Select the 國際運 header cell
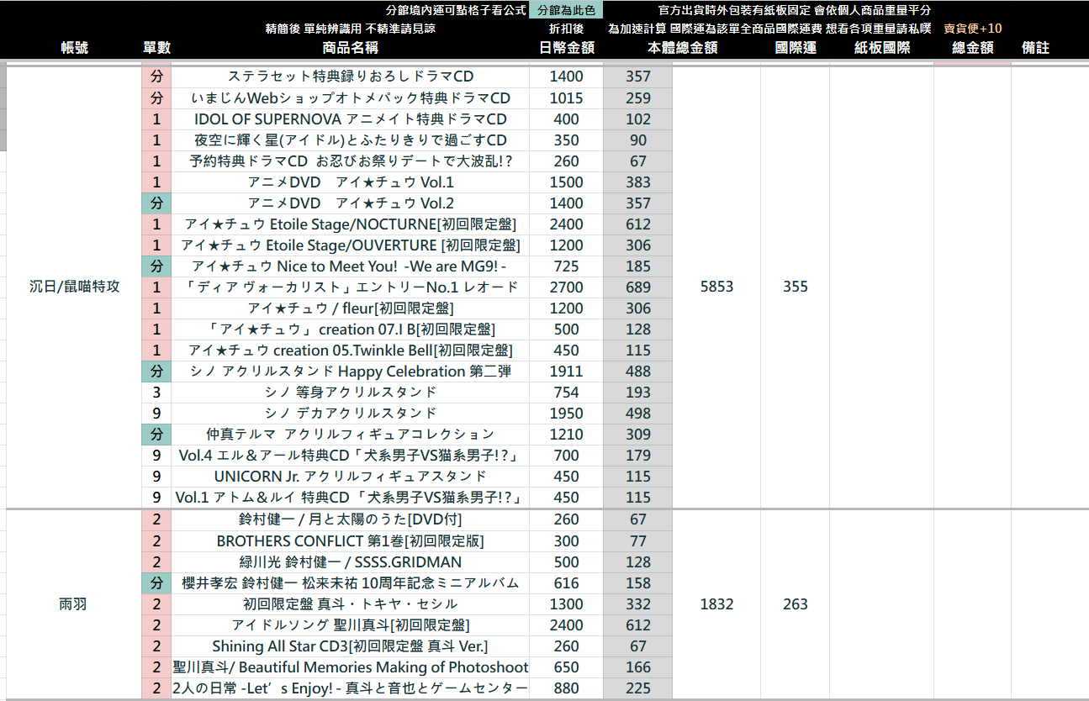The image size is (1089, 701). pos(796,48)
